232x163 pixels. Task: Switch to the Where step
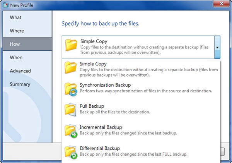click(17, 31)
